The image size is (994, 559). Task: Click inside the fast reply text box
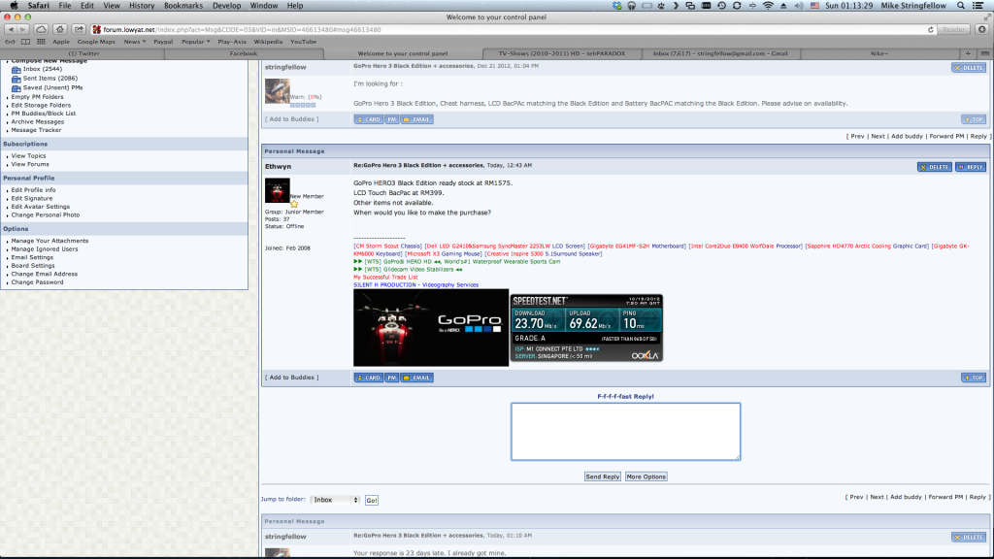tap(625, 432)
